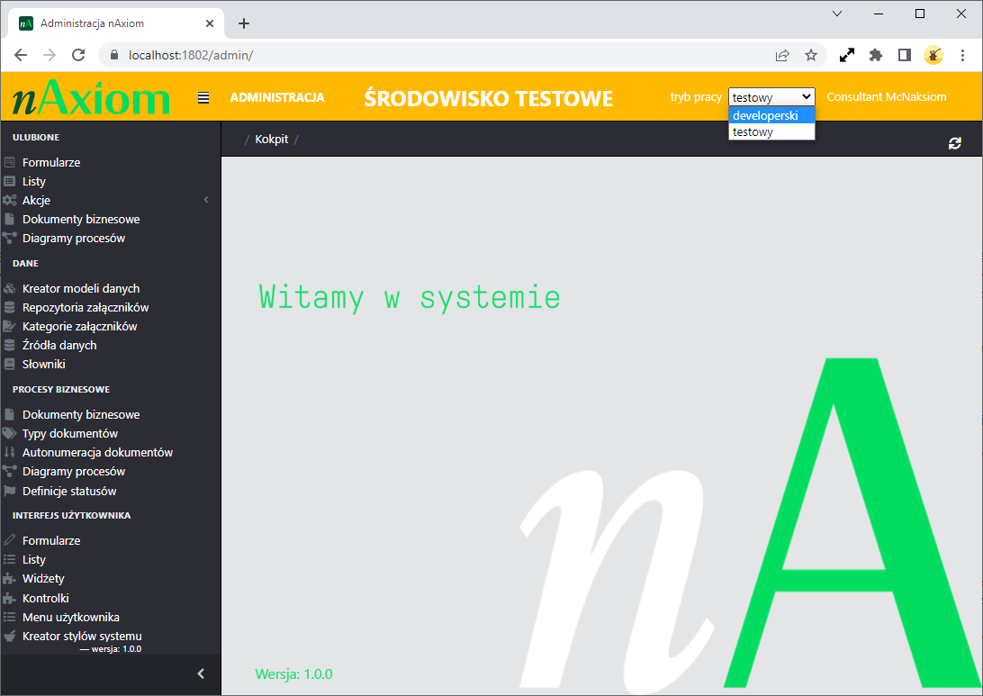The width and height of the screenshot is (983, 696).
Task: Go back with the browser back arrow
Action: click(x=21, y=55)
